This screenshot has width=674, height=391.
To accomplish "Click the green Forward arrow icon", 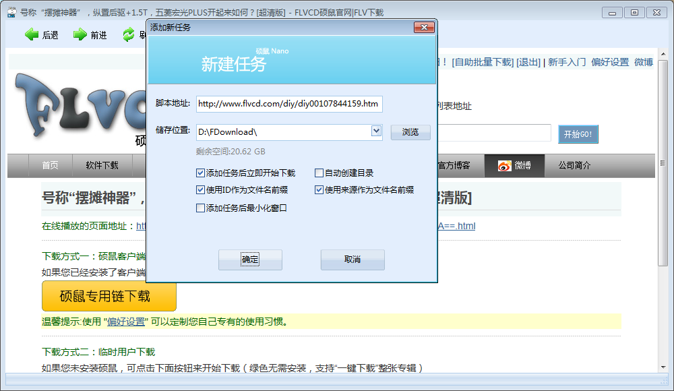I will [x=80, y=34].
